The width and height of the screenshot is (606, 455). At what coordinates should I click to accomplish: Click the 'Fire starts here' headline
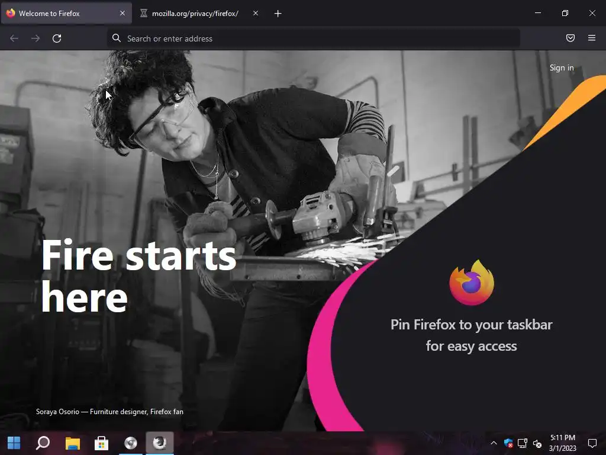[138, 275]
